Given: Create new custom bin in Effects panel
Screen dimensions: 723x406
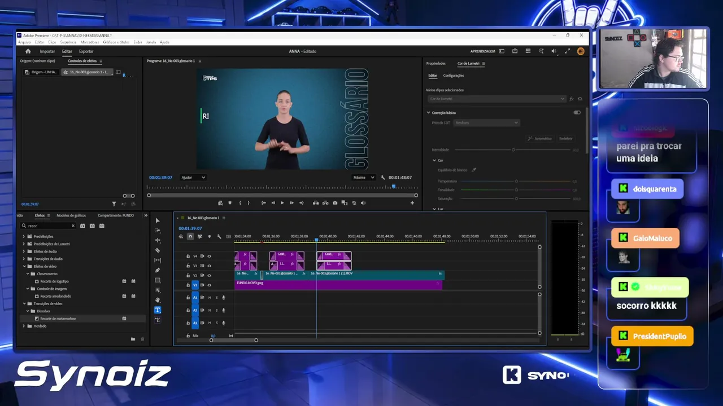Looking at the screenshot, I should coord(133,339).
